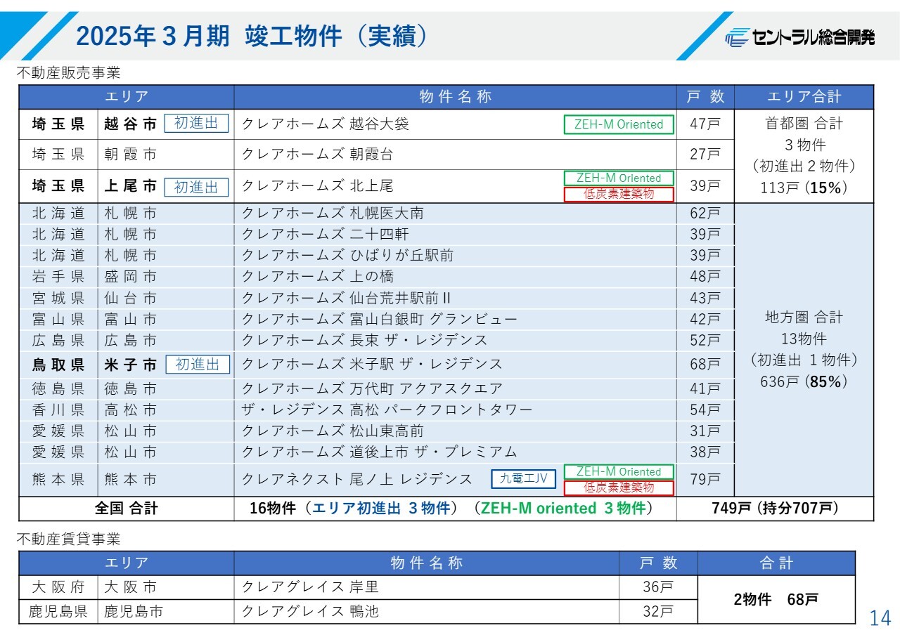900x635 pixels.
Task: Select property name クレアホームズ 上の橋
Action: click(x=317, y=277)
